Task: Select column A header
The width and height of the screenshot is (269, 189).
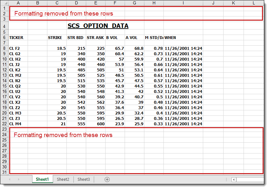Action: tap(18, 3)
